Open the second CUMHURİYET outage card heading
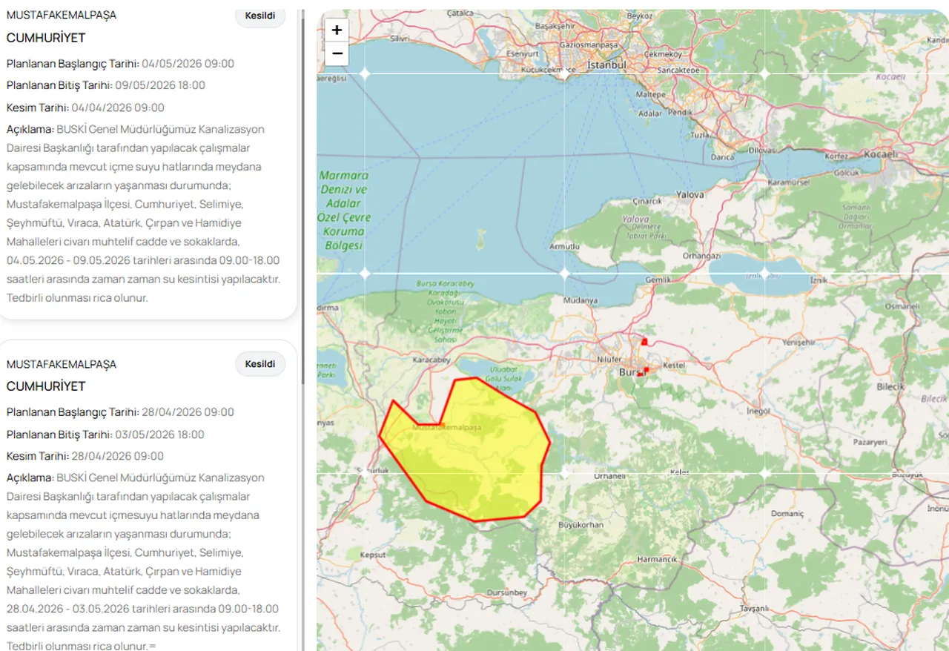The width and height of the screenshot is (949, 651). 46,386
